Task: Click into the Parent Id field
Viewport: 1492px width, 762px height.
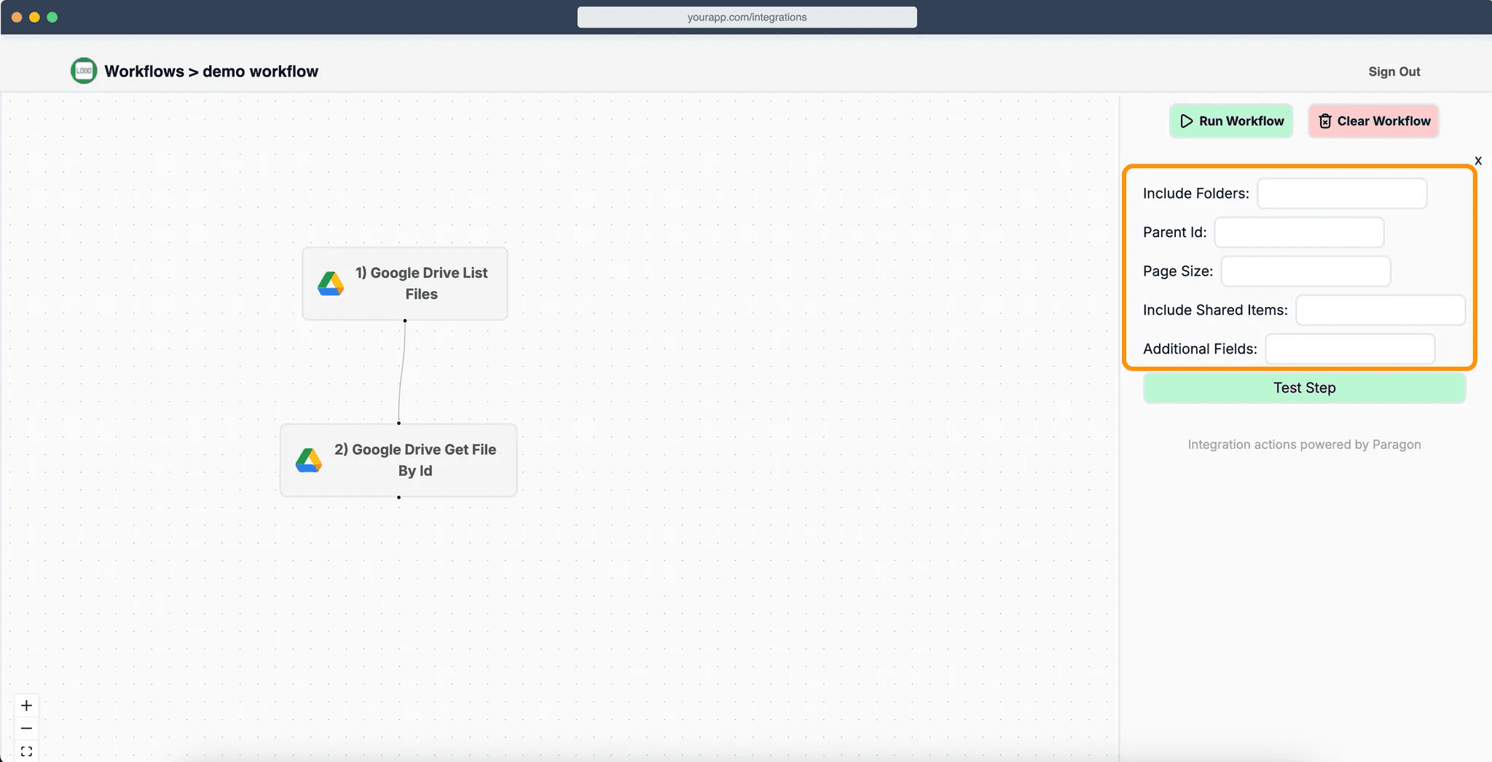Action: tap(1299, 232)
